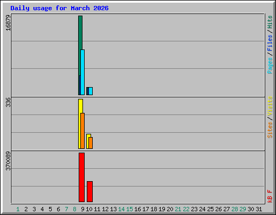Click day 2 on the x-axis

click(x=26, y=209)
